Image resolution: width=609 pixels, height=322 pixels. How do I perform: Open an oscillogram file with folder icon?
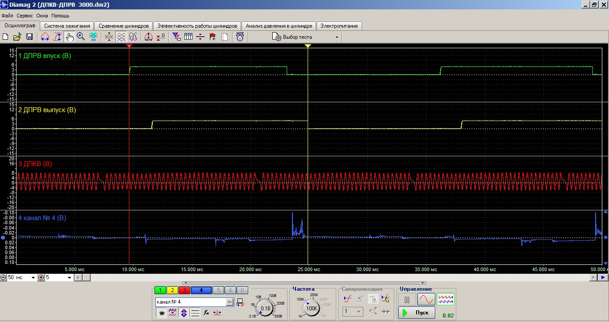pos(17,37)
